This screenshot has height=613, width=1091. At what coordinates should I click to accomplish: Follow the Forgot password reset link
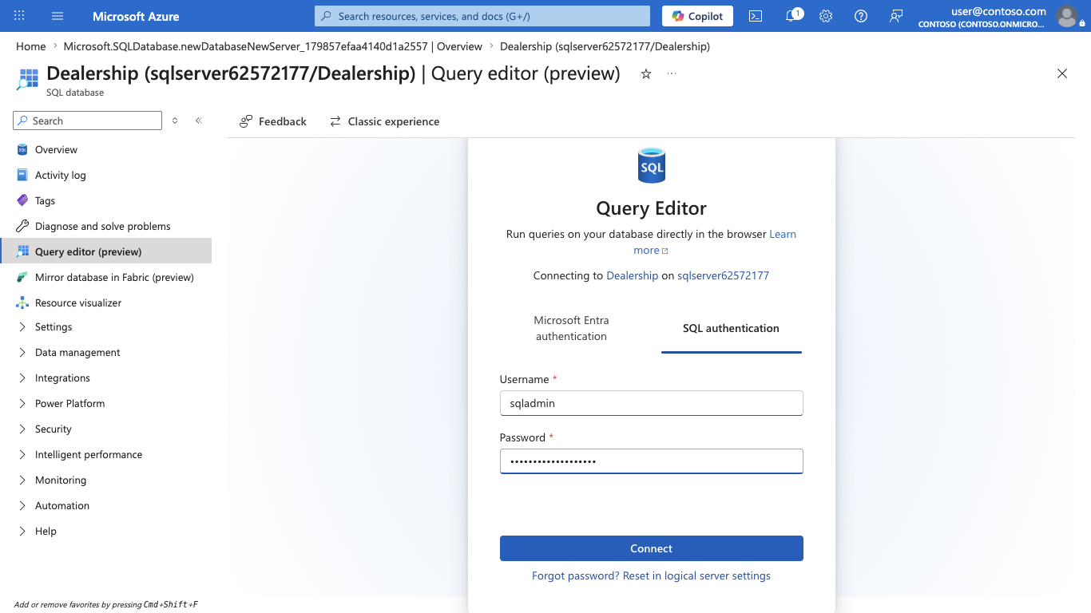coord(651,575)
